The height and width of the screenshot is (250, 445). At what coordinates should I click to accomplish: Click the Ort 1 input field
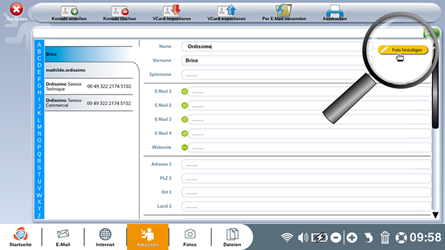pos(306,192)
